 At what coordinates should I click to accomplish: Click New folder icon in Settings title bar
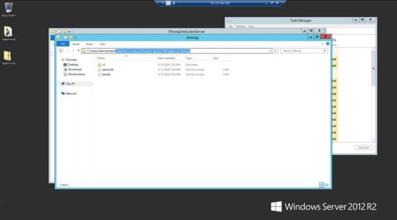click(71, 38)
